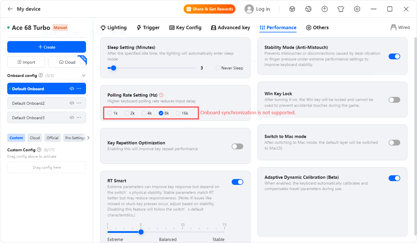The width and height of the screenshot is (417, 243).
Task: Toggle Switch to Mac mode
Action: [394, 143]
